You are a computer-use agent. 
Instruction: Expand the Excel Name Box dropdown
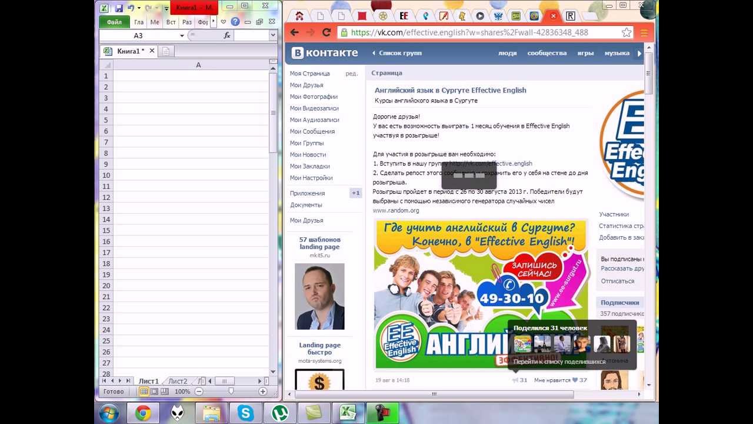tap(181, 35)
